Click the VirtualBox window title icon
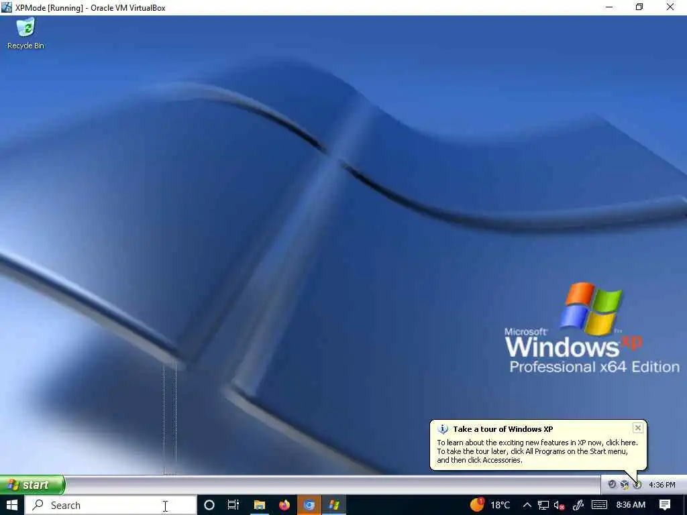The width and height of the screenshot is (687, 515). pyautogui.click(x=7, y=7)
